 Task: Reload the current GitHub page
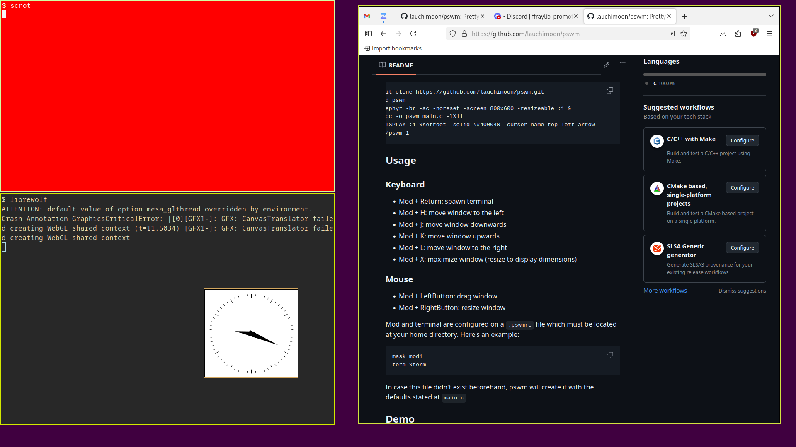413,34
